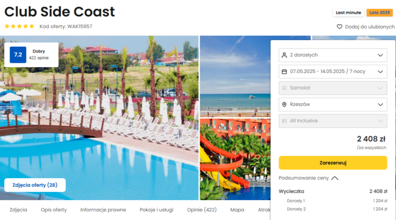Select the Lato 2025 orange tag
The image size is (396, 220).
pos(380,13)
